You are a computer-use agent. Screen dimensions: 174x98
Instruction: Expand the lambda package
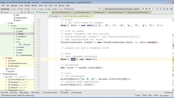(x=14, y=47)
